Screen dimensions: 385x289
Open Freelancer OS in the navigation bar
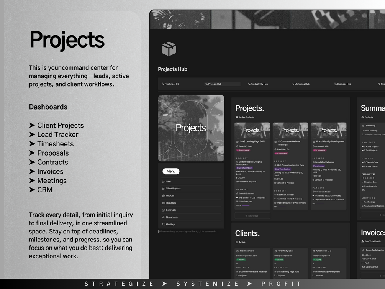point(170,84)
